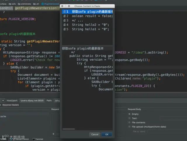187x141 pixels.
Task: Open the andromeda folder in navigation bar
Action: pos(24,4)
